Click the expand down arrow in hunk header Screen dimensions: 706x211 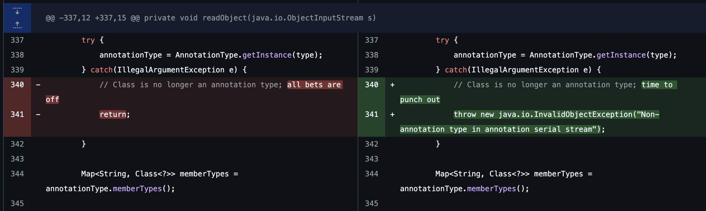(17, 11)
